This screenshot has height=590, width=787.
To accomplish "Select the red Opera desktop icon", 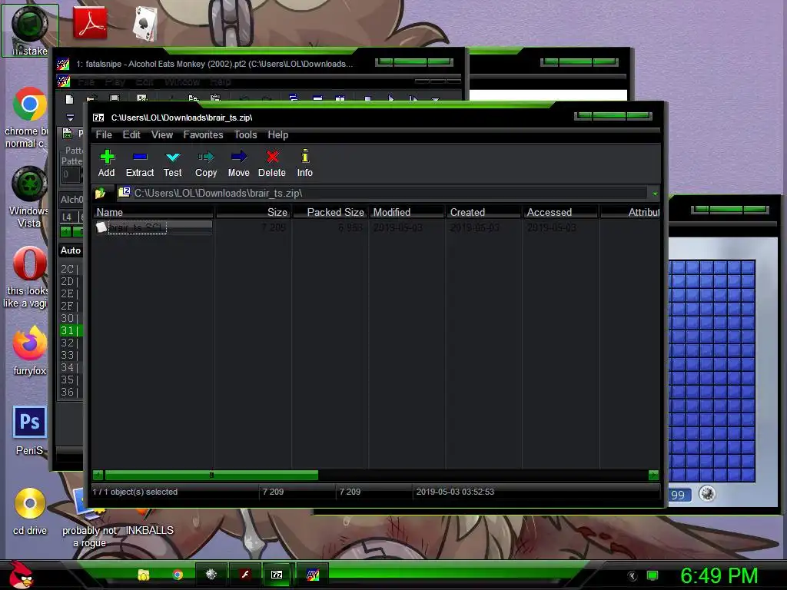I will click(x=29, y=277).
